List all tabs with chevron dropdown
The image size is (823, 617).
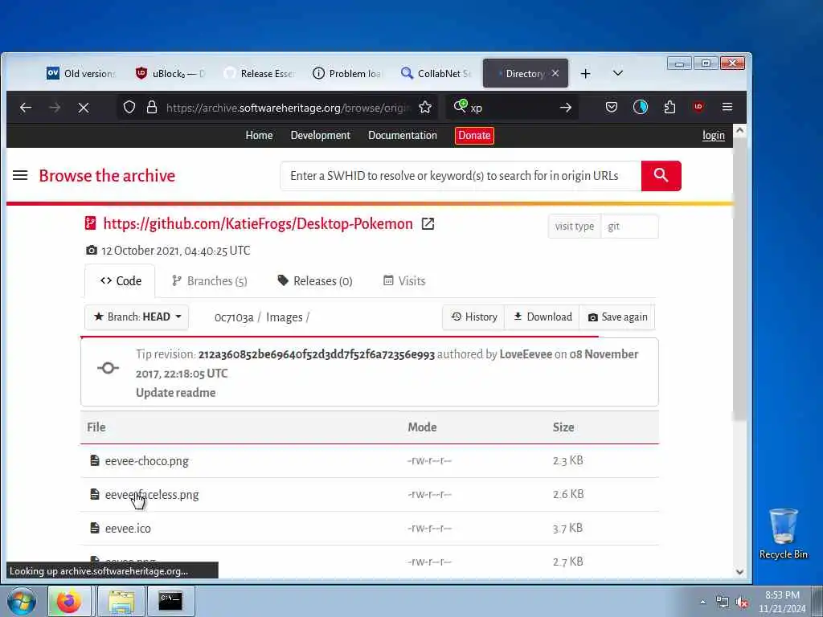pos(618,73)
